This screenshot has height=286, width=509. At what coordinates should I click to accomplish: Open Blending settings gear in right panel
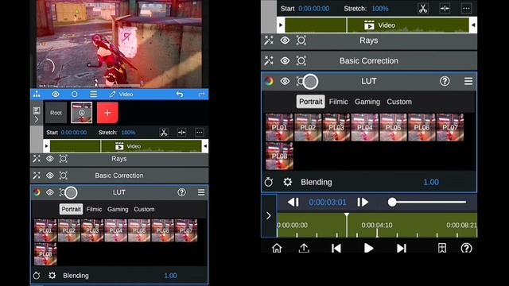click(x=287, y=182)
